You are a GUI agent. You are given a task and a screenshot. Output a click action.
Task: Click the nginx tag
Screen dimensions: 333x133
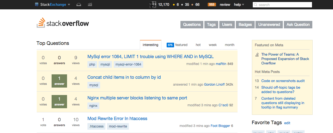pyautogui.click(x=93, y=105)
